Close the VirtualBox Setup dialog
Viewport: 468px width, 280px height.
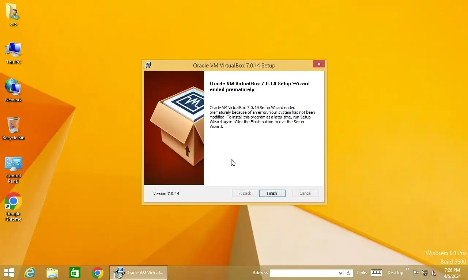pyautogui.click(x=319, y=64)
